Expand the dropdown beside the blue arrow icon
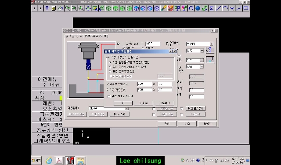 [x=195, y=51]
